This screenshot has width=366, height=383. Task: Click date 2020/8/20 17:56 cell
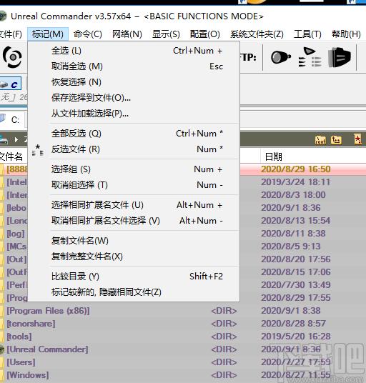pyautogui.click(x=296, y=259)
